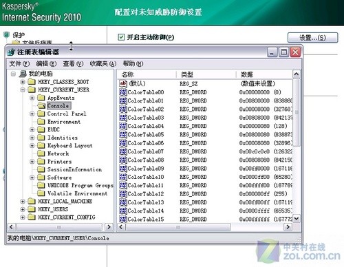The height and width of the screenshot is (267, 344).
Task: Click the tree pane scroll left arrow
Action: (12, 227)
